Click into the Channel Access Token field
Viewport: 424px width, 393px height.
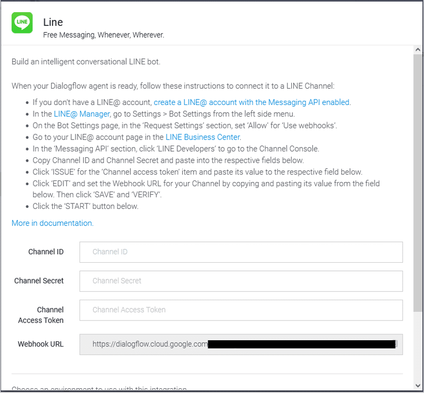(241, 310)
